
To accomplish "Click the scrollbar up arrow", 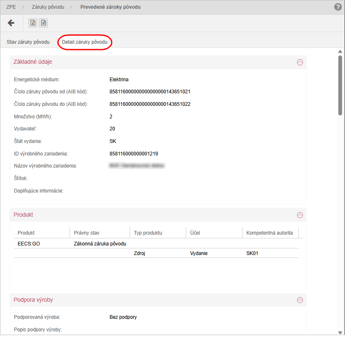I will coord(340,51).
